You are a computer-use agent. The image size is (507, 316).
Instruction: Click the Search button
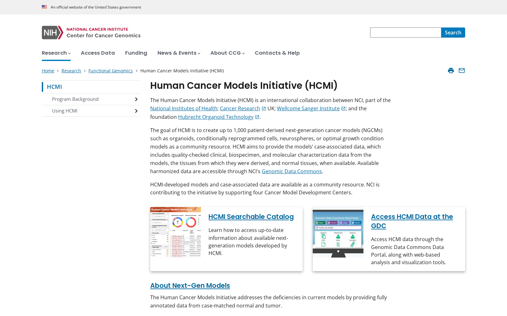[453, 33]
